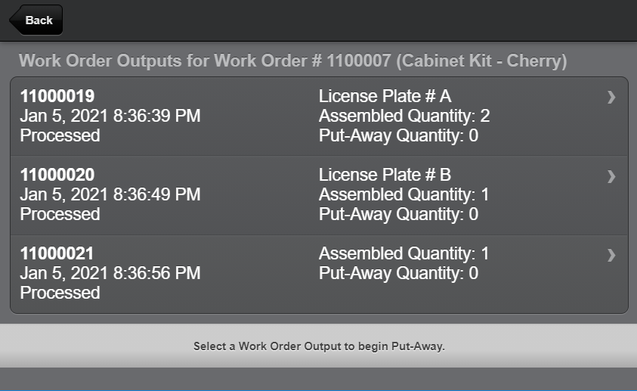The width and height of the screenshot is (637, 391).
Task: Open chevron arrow for output 11000019
Action: coord(611,97)
